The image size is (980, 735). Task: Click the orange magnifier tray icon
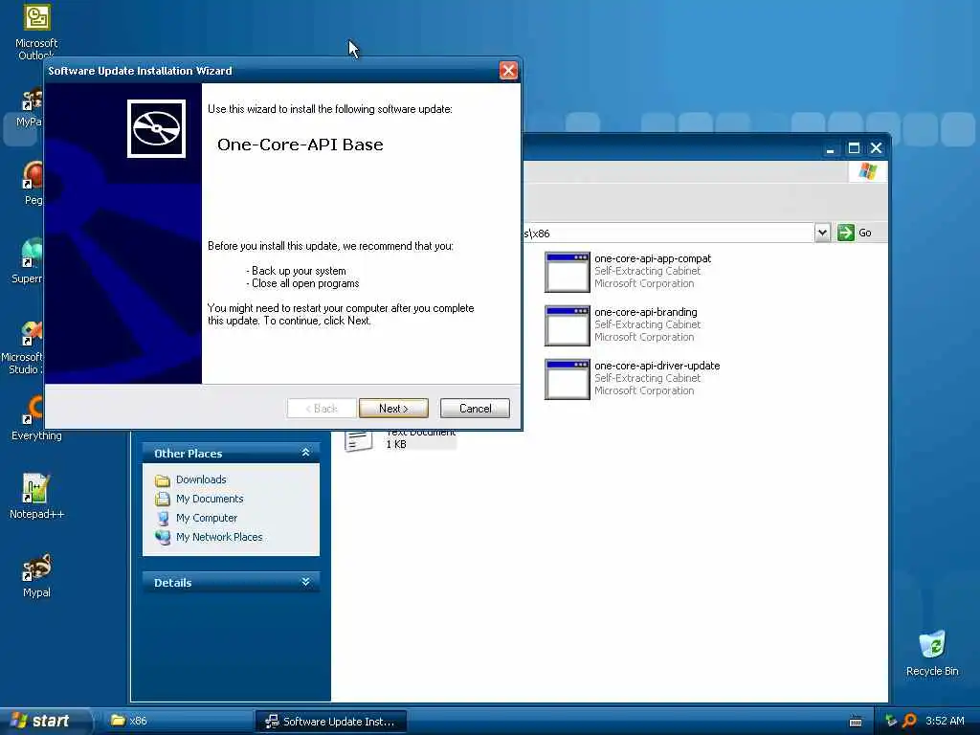[x=910, y=721]
